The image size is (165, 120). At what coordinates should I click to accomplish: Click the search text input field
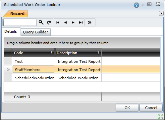tap(20, 22)
